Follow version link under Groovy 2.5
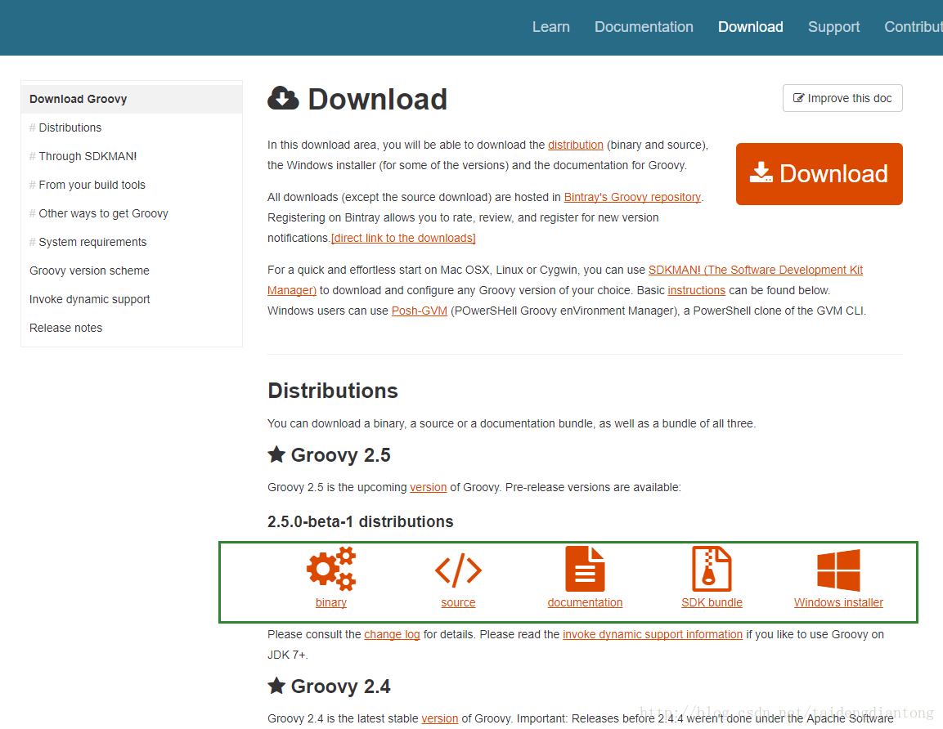 click(429, 487)
